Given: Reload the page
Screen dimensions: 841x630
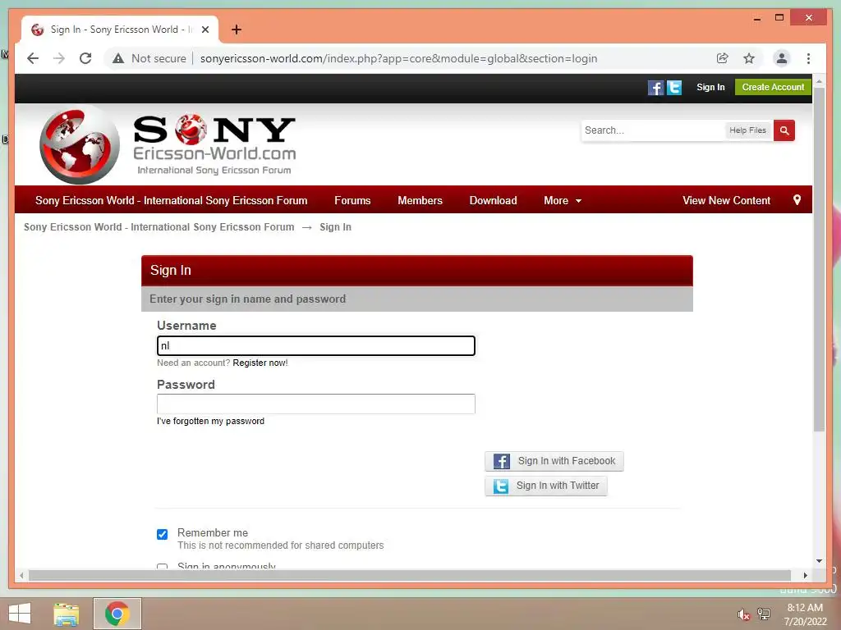Looking at the screenshot, I should (85, 58).
